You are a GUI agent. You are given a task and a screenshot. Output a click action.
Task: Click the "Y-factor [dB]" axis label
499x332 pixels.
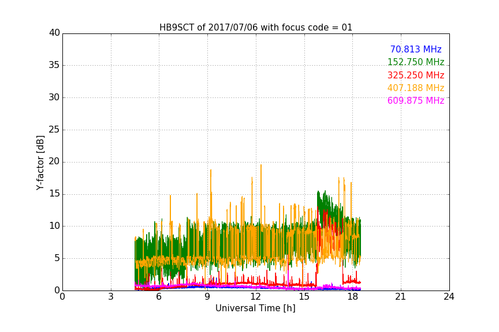pos(40,163)
